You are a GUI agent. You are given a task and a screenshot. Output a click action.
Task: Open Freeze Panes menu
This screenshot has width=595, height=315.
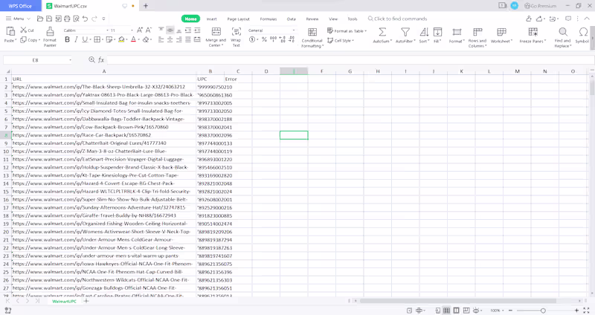pos(533,35)
